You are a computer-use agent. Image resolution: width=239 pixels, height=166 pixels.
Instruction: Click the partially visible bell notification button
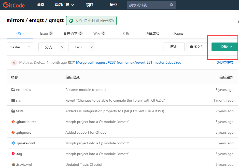tap(237, 22)
